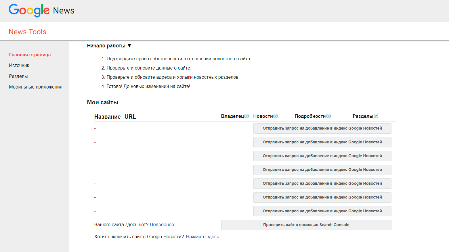
Task: Open the Подробнее... link
Action: (x=164, y=225)
